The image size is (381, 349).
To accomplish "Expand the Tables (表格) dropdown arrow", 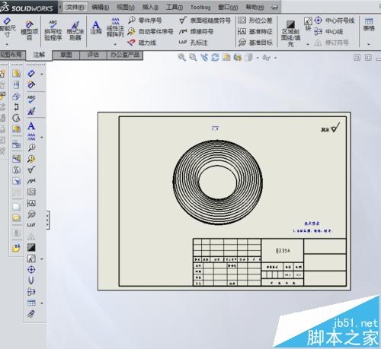I will coord(369,45).
